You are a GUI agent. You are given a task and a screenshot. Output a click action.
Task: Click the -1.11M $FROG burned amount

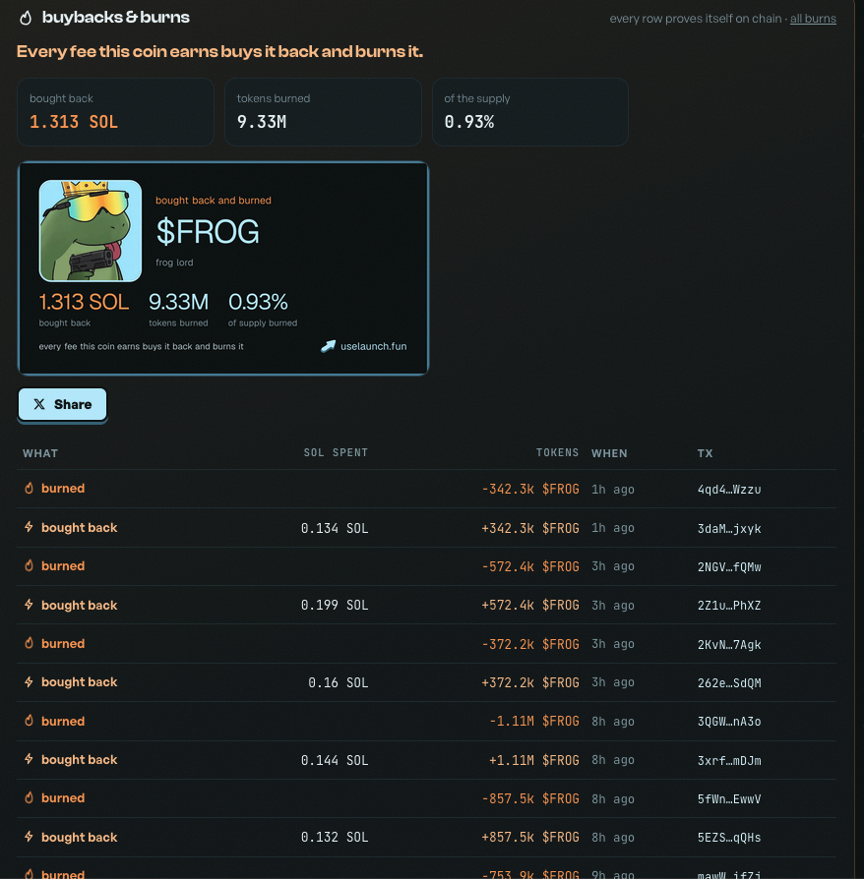pos(534,721)
